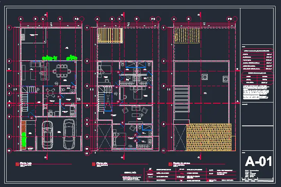The width and height of the screenshot is (281, 187).
Task: Select the right car in the garage
Action: click(x=69, y=134)
